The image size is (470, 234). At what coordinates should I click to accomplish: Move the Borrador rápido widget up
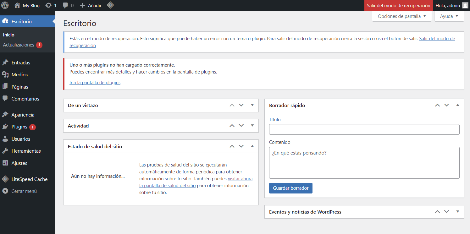point(437,105)
